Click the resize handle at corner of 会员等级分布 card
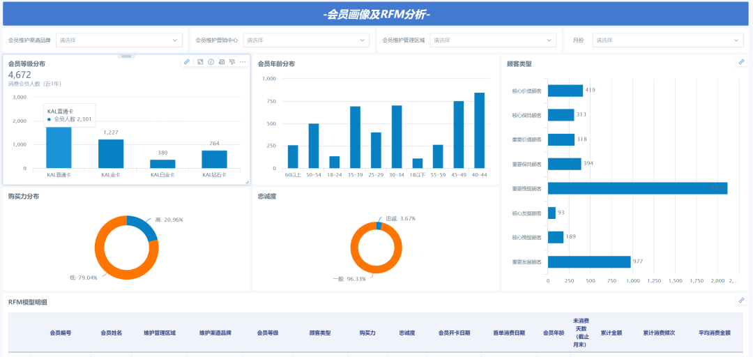Screen dimensions: 753x357 pos(248,182)
